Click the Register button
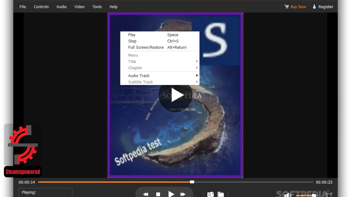Image resolution: width=351 pixels, height=197 pixels. [x=326, y=7]
